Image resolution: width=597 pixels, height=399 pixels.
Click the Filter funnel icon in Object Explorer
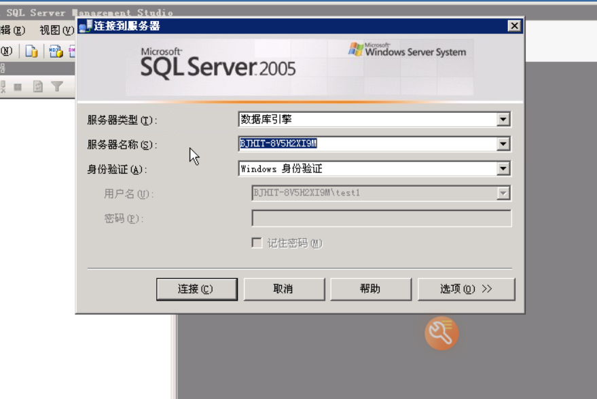[57, 87]
